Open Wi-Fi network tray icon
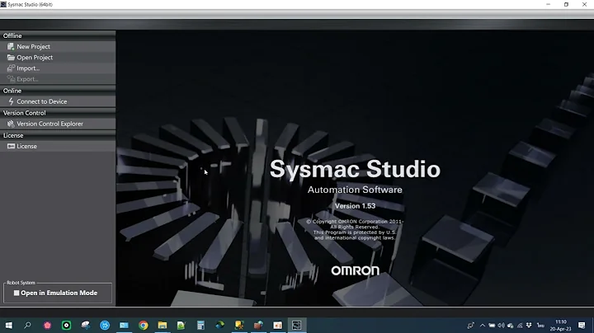This screenshot has width=594, height=333. pyautogui.click(x=520, y=326)
